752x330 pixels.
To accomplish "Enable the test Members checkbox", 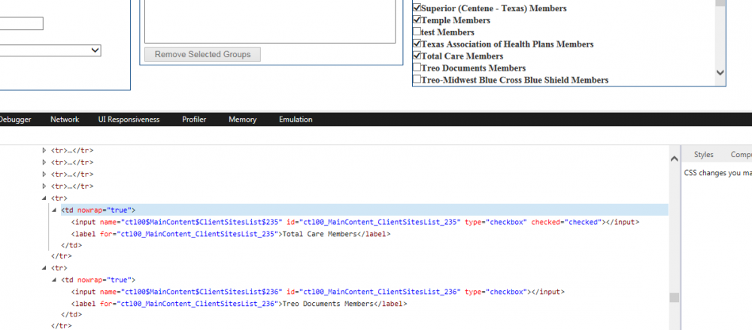I will [x=417, y=32].
